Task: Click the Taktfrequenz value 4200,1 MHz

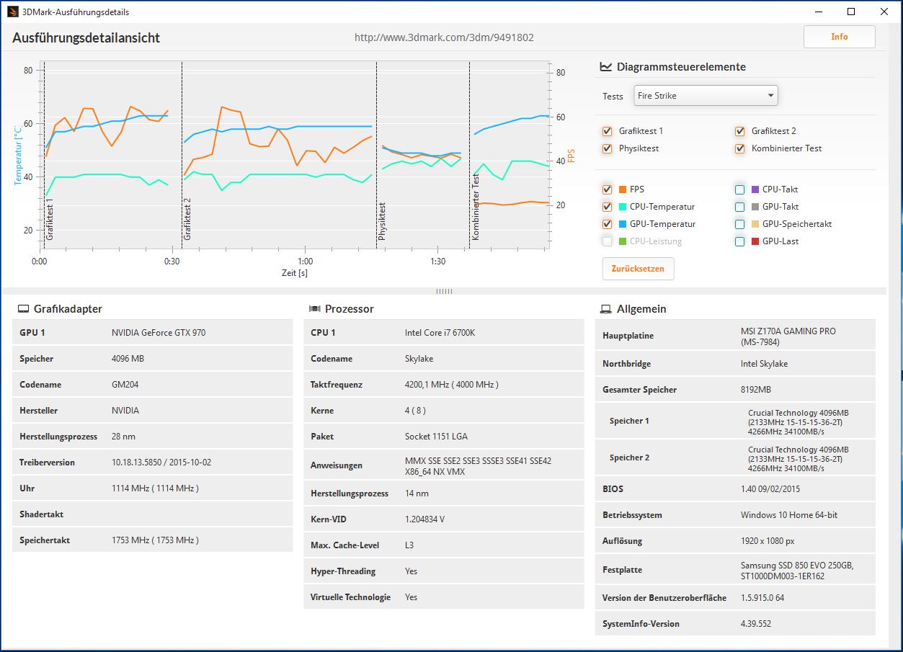Action: coord(452,385)
